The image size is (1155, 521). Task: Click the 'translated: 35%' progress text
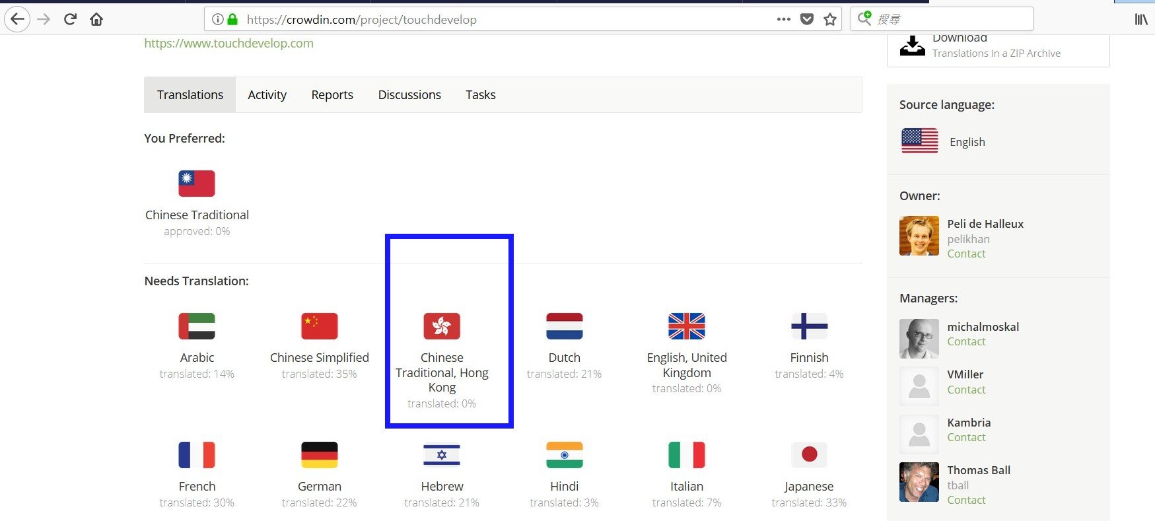coord(320,374)
